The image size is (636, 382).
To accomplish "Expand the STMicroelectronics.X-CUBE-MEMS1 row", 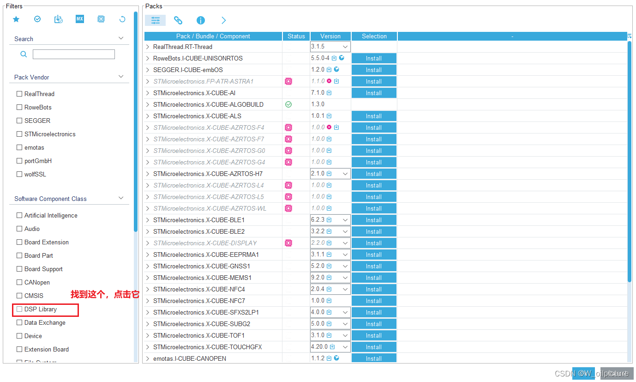I will click(148, 278).
